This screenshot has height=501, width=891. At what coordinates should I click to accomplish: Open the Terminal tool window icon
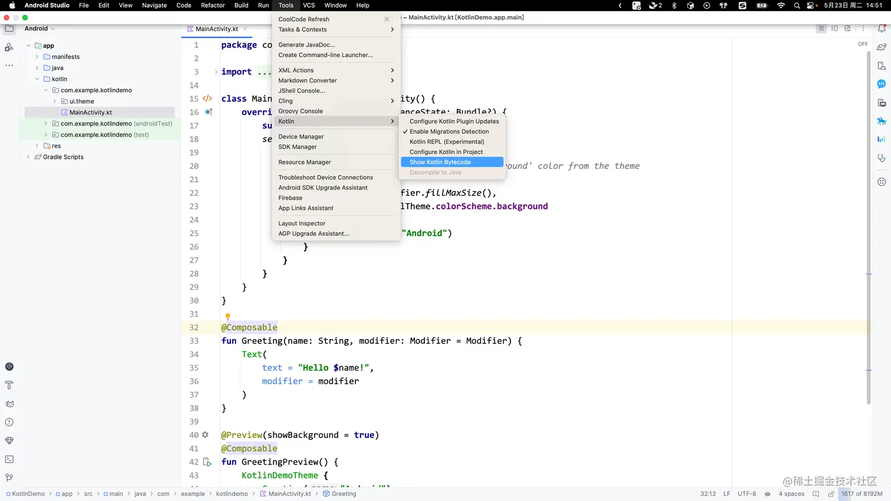pyautogui.click(x=9, y=459)
